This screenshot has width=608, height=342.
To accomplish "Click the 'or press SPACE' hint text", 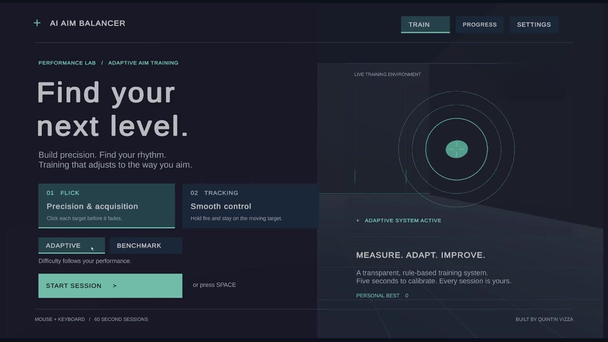I will point(214,285).
